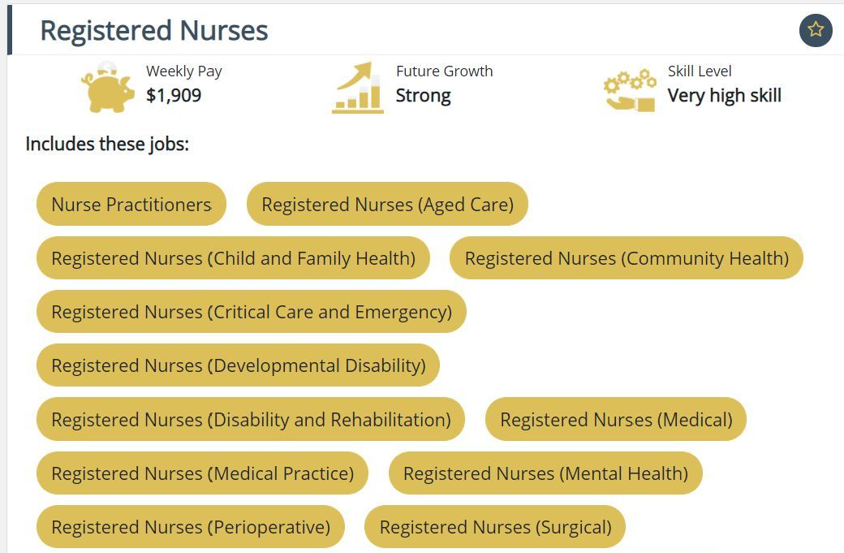Click the Future Growth chart icon

tap(357, 87)
